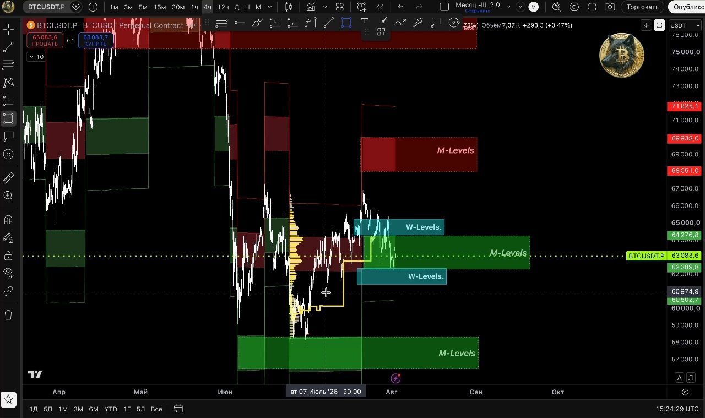Switch to the 30м timeframe
The height and width of the screenshot is (418, 705).
coord(178,7)
